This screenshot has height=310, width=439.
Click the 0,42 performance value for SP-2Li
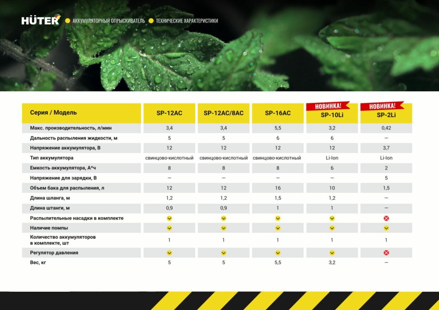pos(386,128)
